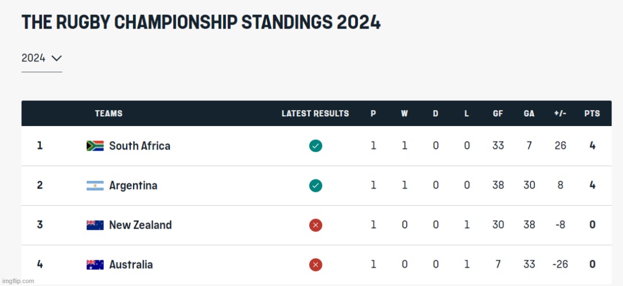Click New Zealand's red loss icon
The image size is (623, 286).
tap(316, 225)
